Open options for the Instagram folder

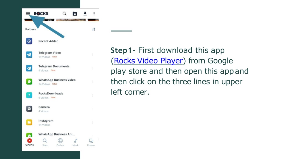pyautogui.click(x=93, y=122)
